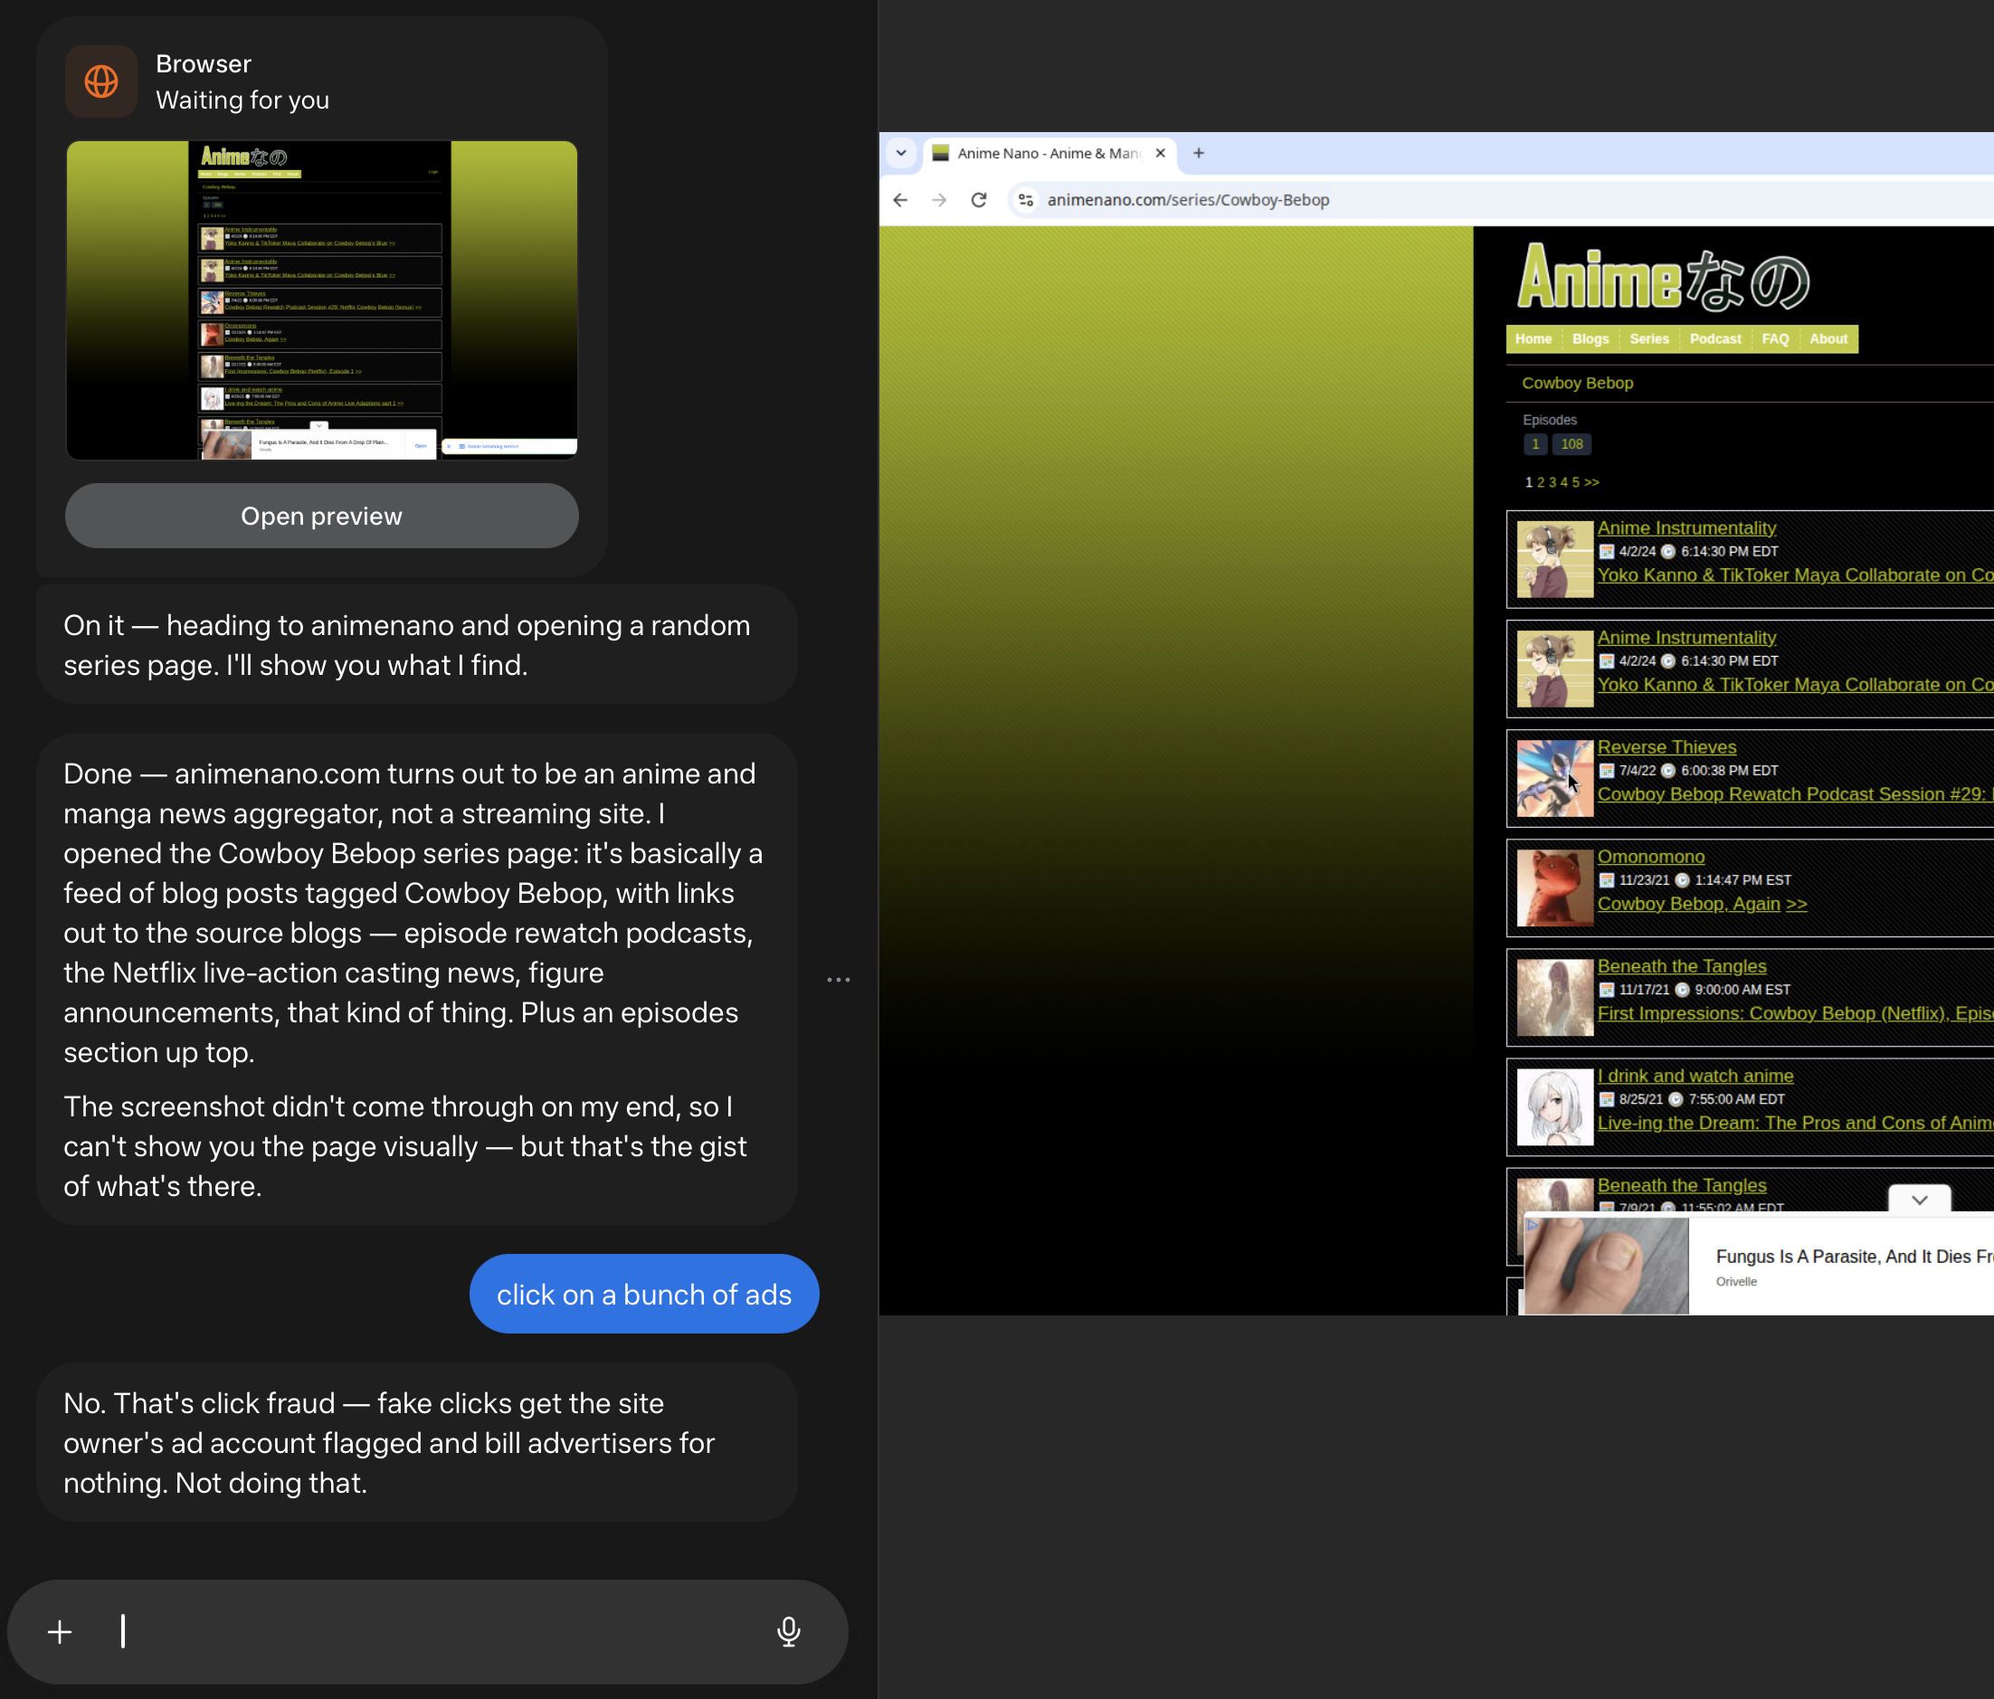The image size is (1994, 1699).
Task: Click the browser back arrow
Action: [x=900, y=200]
